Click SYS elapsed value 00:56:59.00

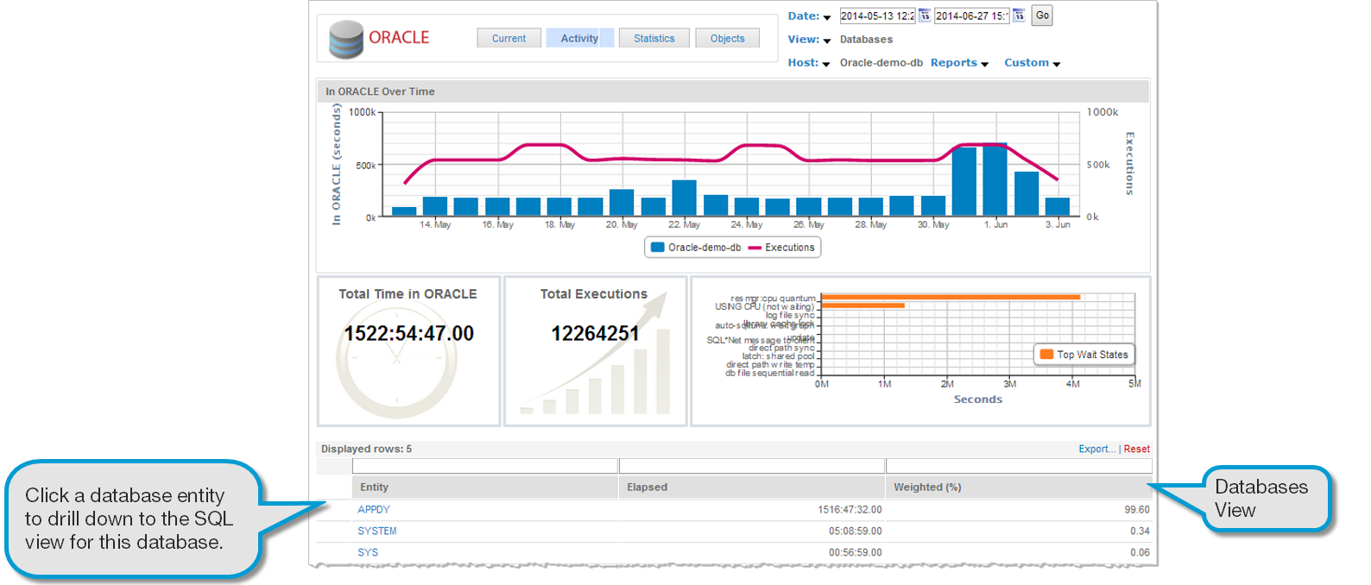855,552
